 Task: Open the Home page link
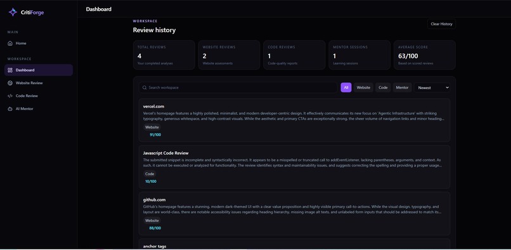pos(39,43)
